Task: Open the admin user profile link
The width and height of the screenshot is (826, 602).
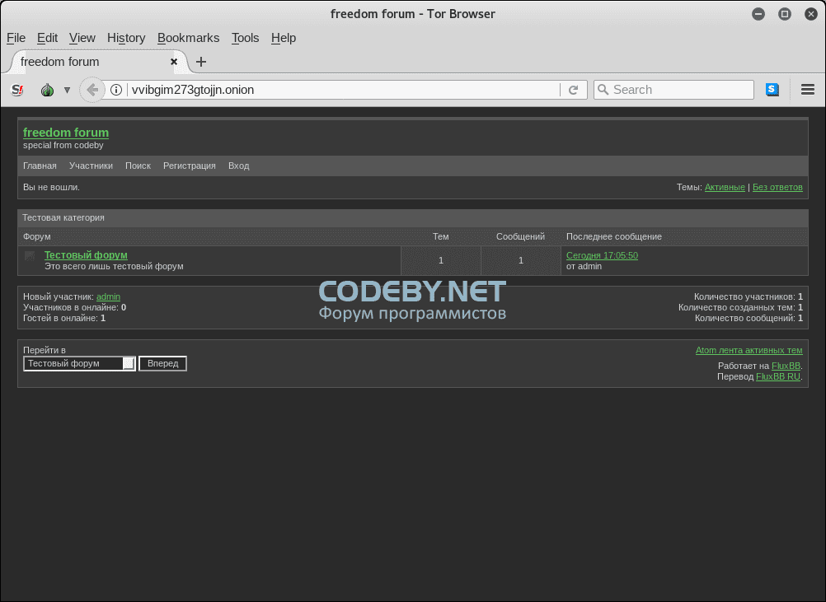Action: point(109,296)
